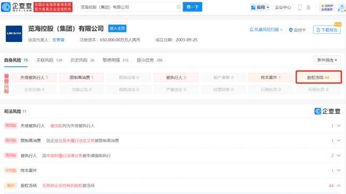Open the 应用 dropdown menu

pos(260,7)
